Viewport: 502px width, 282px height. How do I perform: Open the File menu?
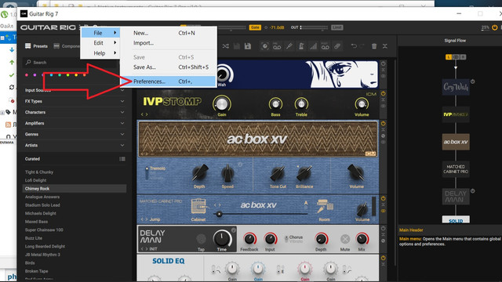pos(100,33)
